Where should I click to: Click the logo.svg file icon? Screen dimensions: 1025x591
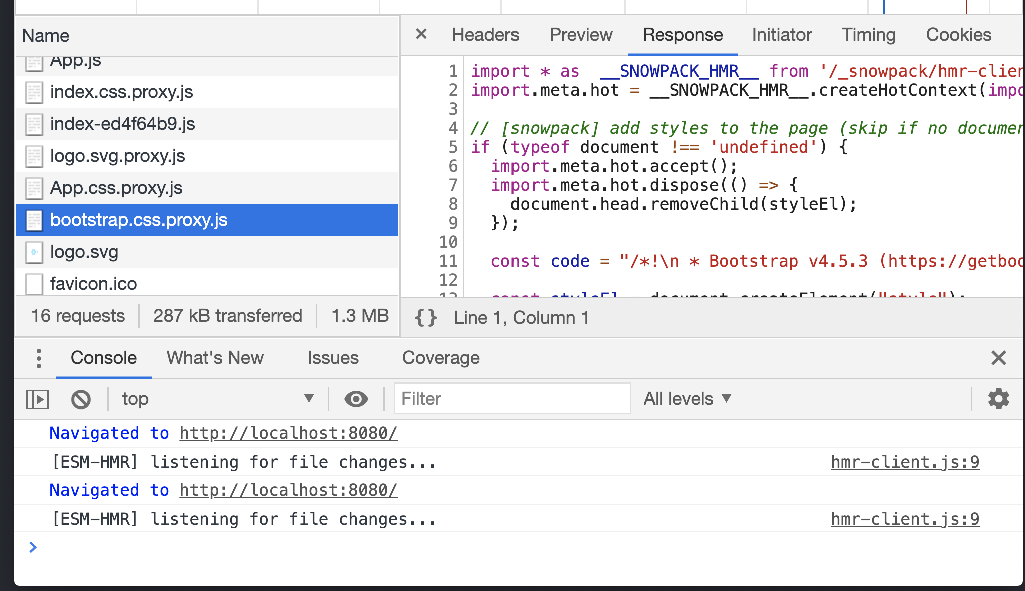coord(33,252)
